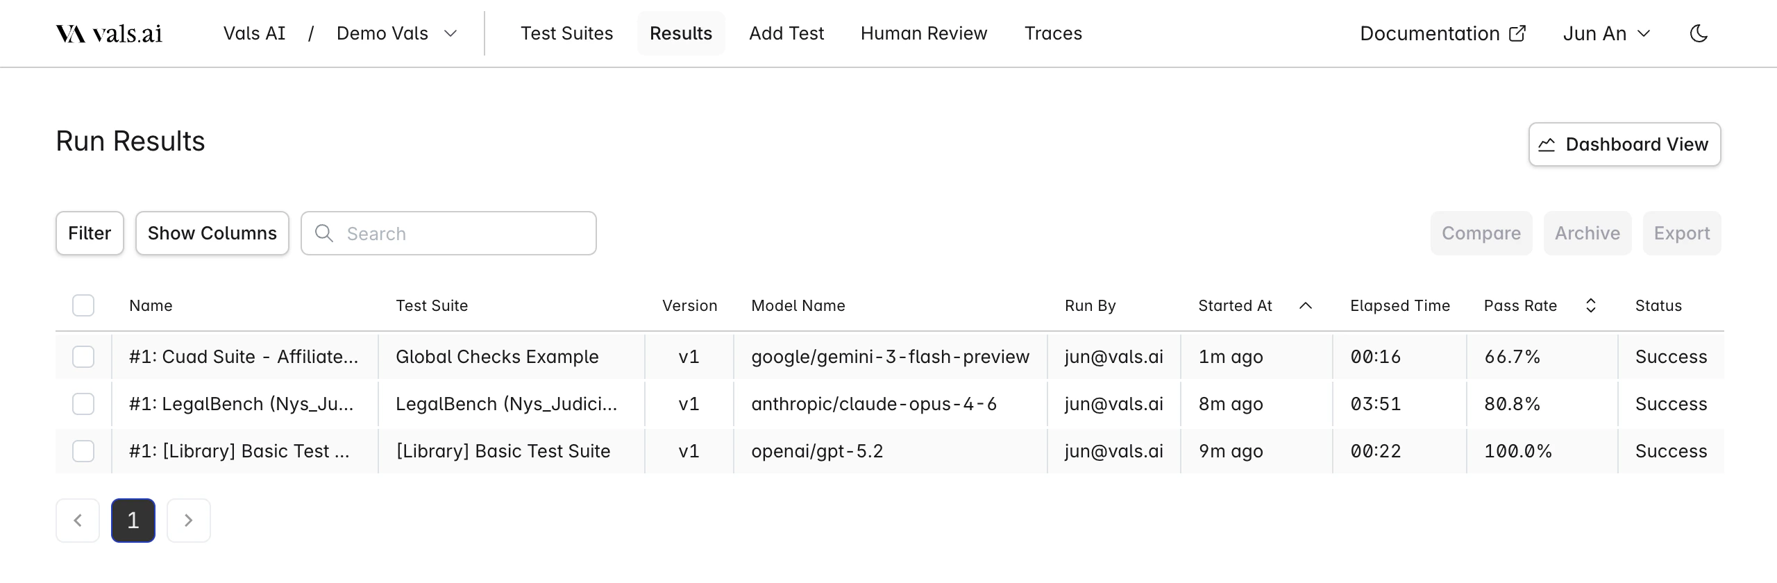Click the Pass Rate sort arrows

click(1591, 305)
